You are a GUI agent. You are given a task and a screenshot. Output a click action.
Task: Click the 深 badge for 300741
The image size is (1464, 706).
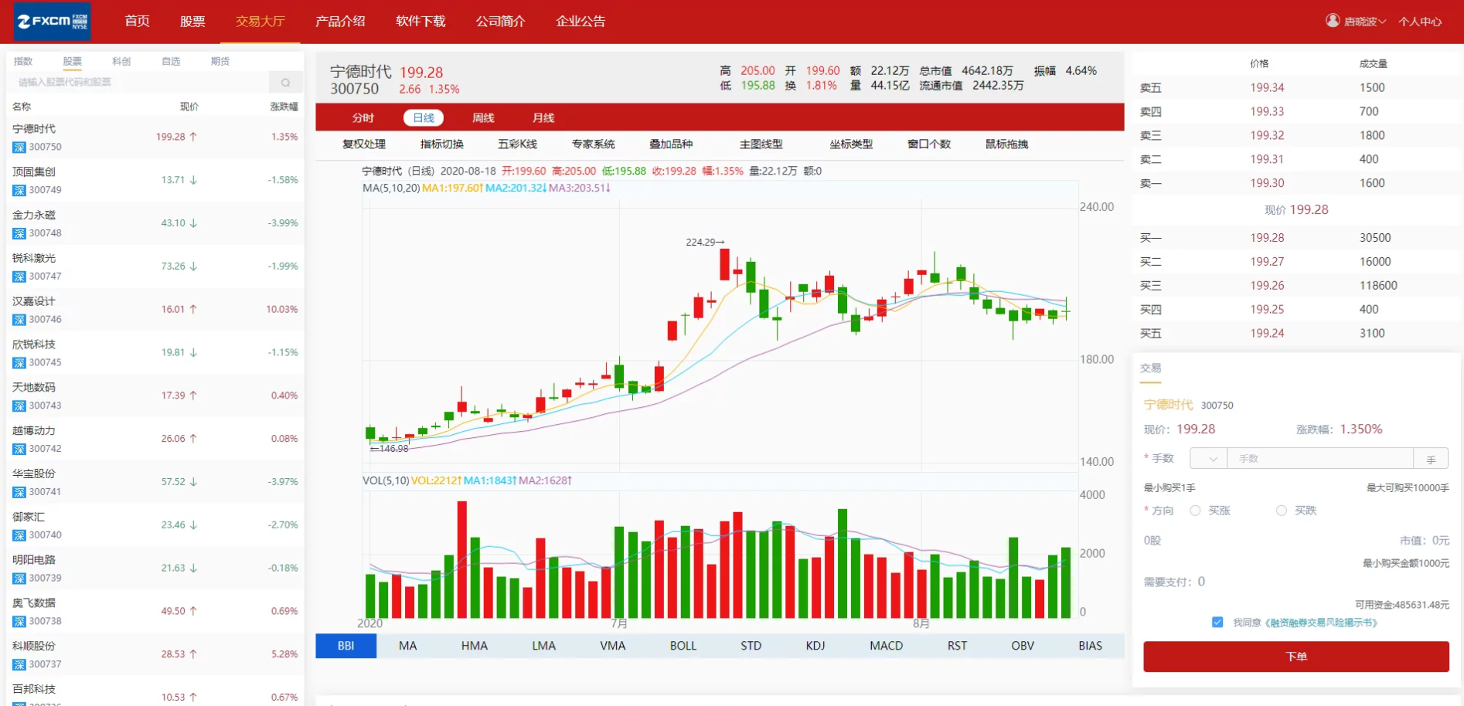pos(19,492)
